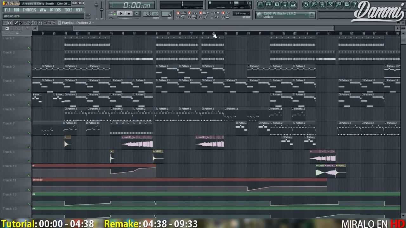The height and width of the screenshot is (228, 406).
Task: Click the scroll right arrow above timeline
Action: point(397,28)
